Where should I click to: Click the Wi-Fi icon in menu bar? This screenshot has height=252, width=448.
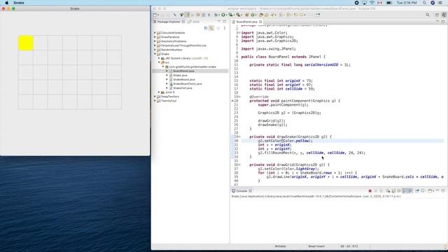[x=372, y=3]
